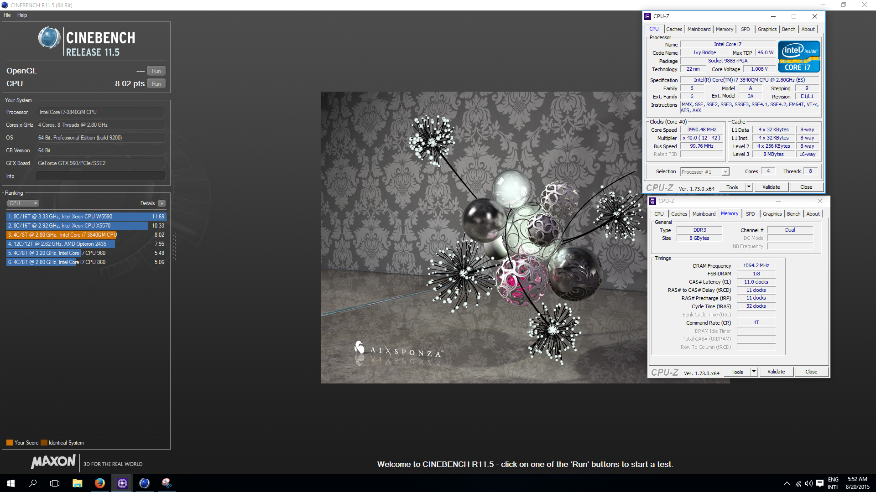The height and width of the screenshot is (492, 876).
Task: Open Firefox from the taskbar
Action: point(99,483)
